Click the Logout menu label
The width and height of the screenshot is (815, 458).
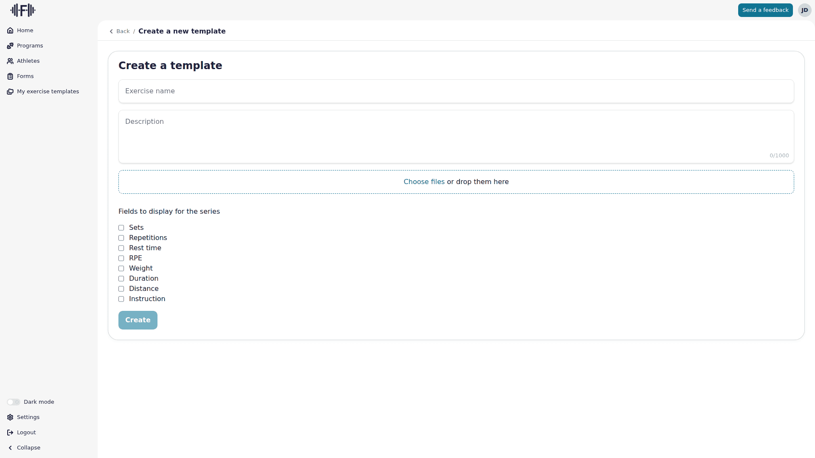tap(26, 433)
